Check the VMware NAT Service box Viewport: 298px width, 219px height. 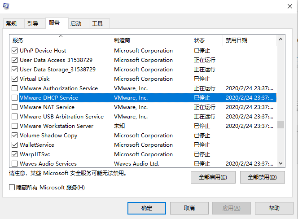[x=15, y=107]
